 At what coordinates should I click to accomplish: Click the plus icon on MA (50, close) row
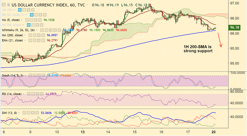pyautogui.click(x=37, y=25)
